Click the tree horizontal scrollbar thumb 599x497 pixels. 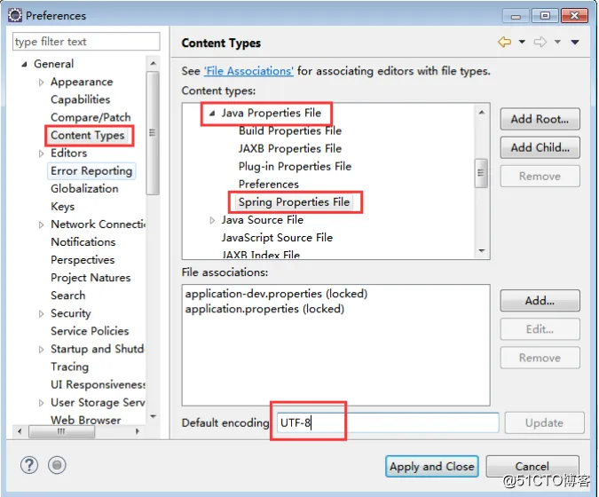coord(61,431)
